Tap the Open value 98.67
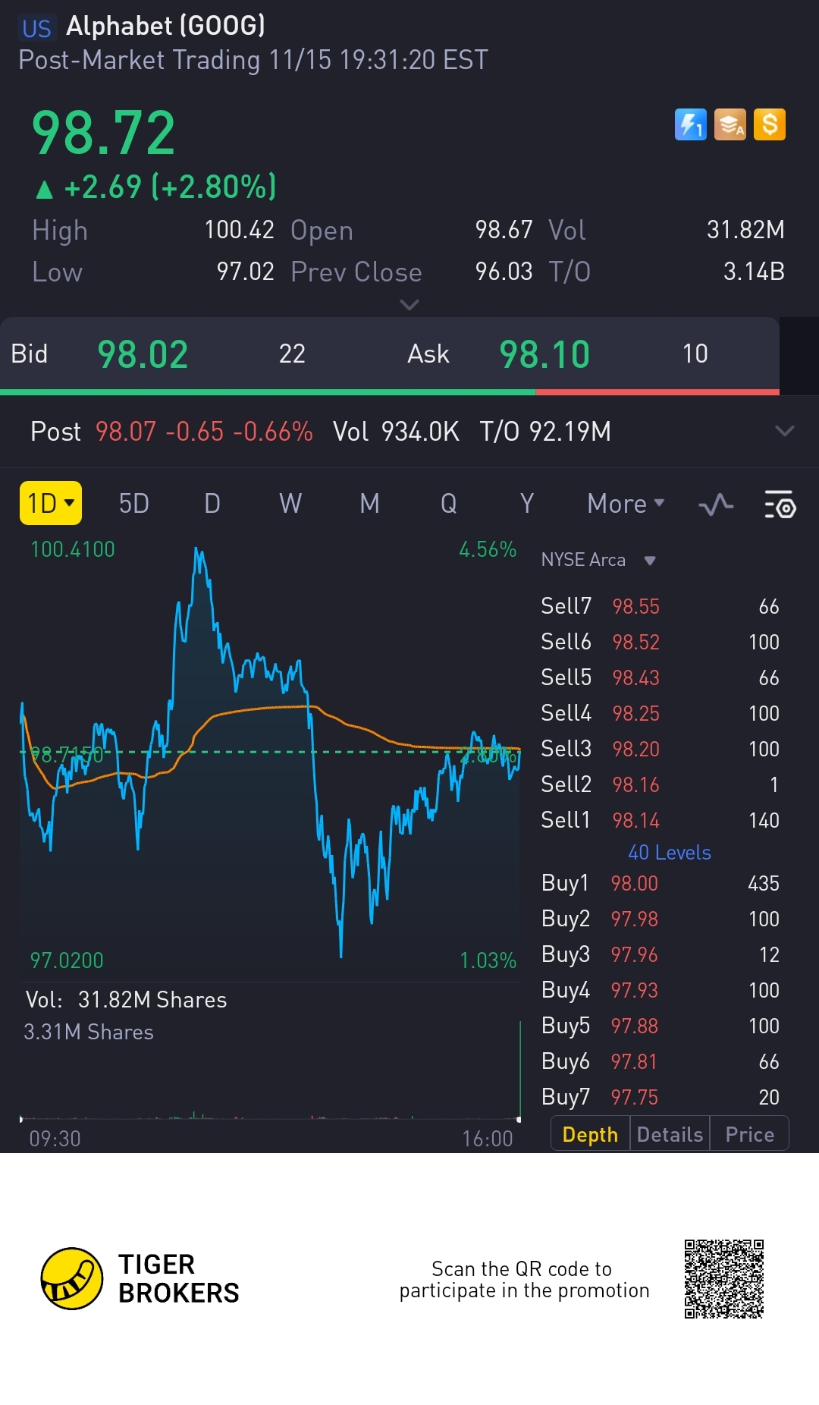 coord(504,230)
